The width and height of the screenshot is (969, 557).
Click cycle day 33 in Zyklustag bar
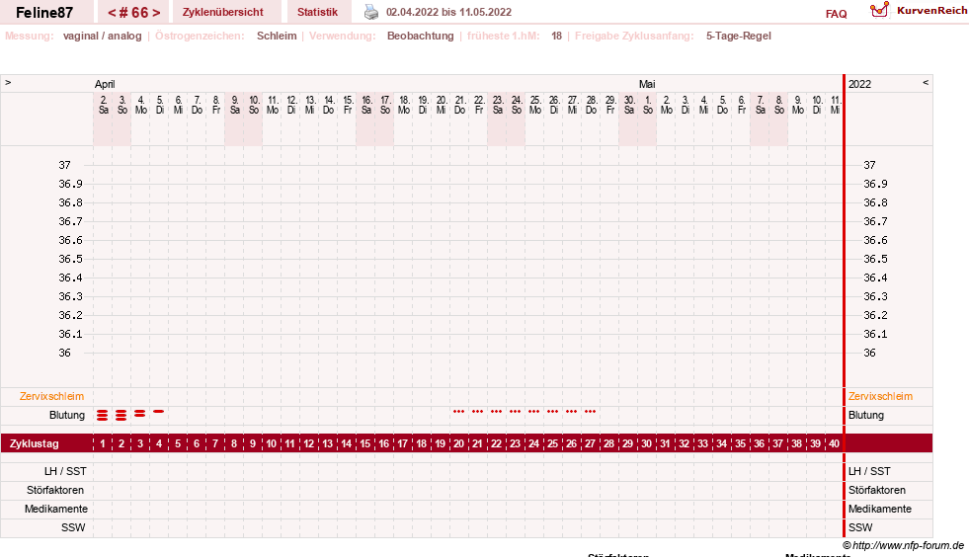coord(702,443)
